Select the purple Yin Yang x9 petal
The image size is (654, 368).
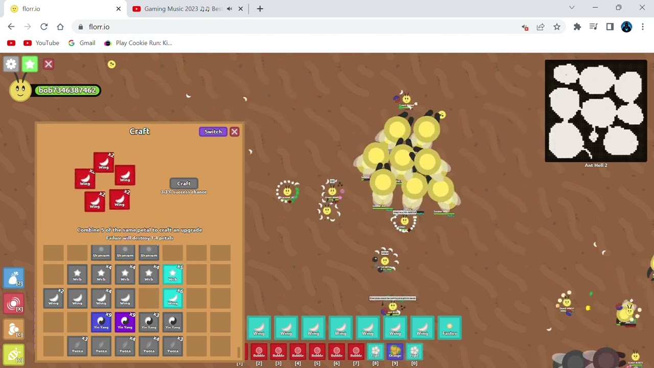tap(125, 322)
